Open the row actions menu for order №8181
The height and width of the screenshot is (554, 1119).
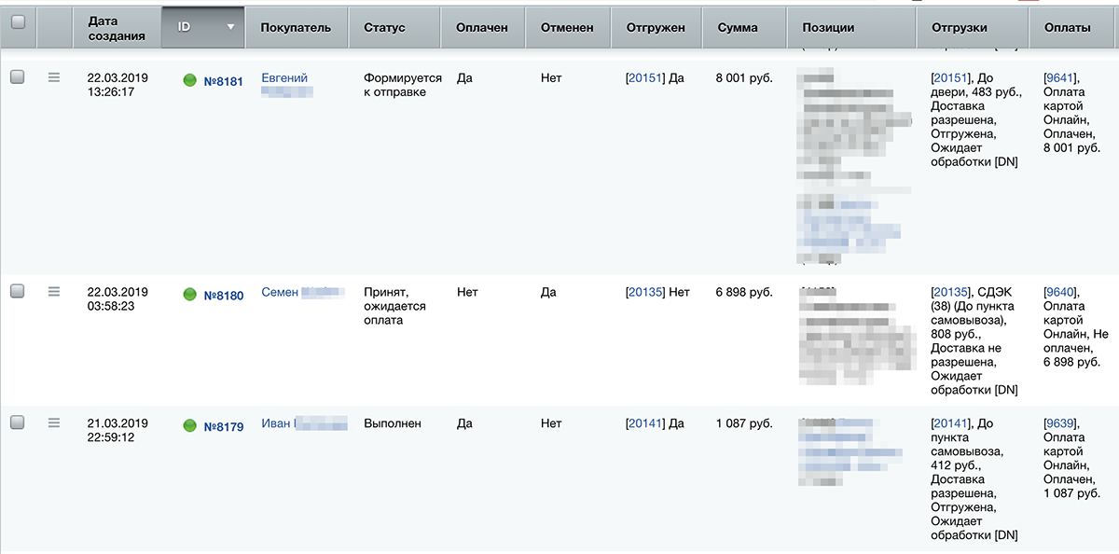point(54,77)
